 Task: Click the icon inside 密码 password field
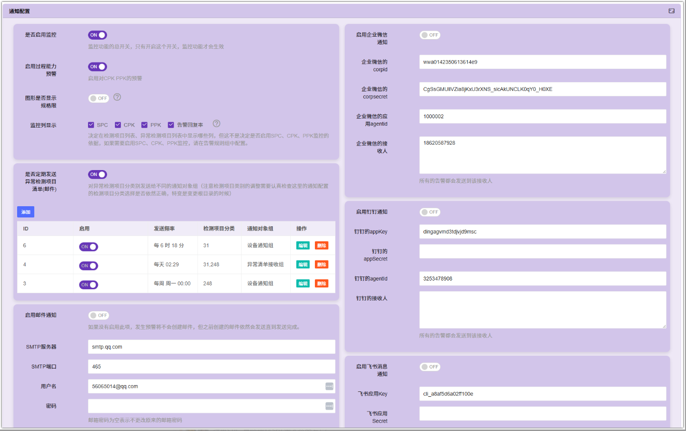329,406
